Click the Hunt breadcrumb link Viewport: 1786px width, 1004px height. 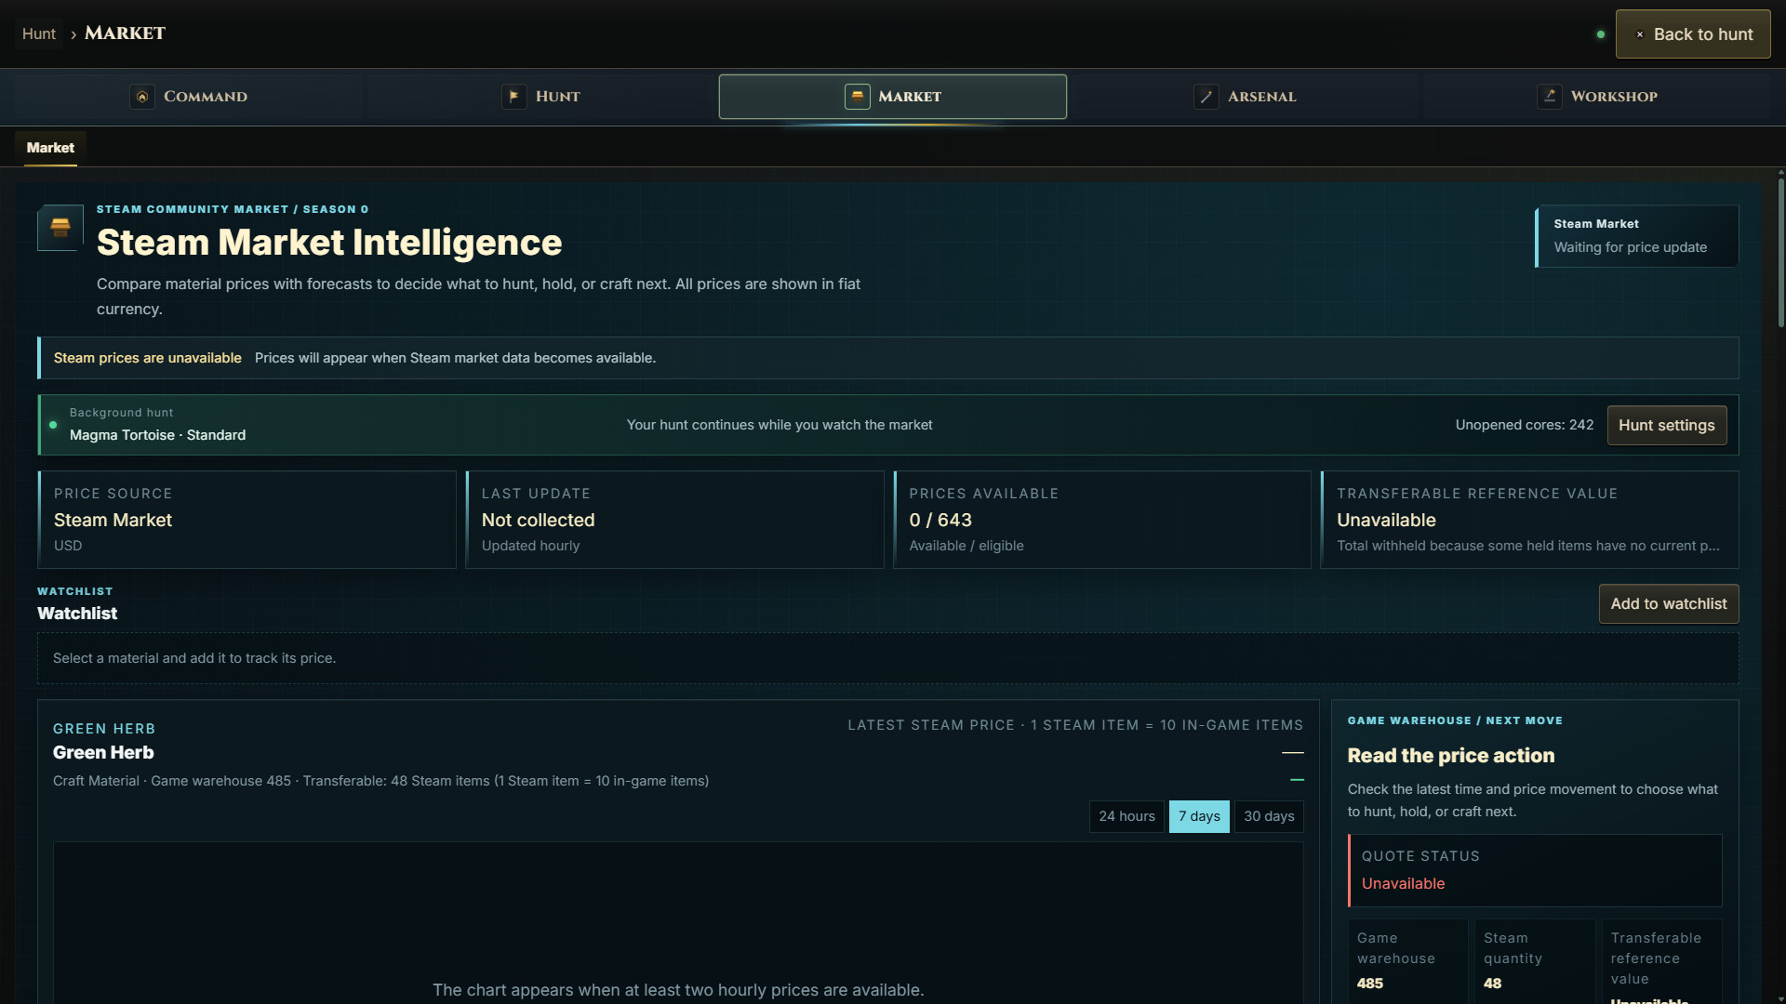(39, 34)
